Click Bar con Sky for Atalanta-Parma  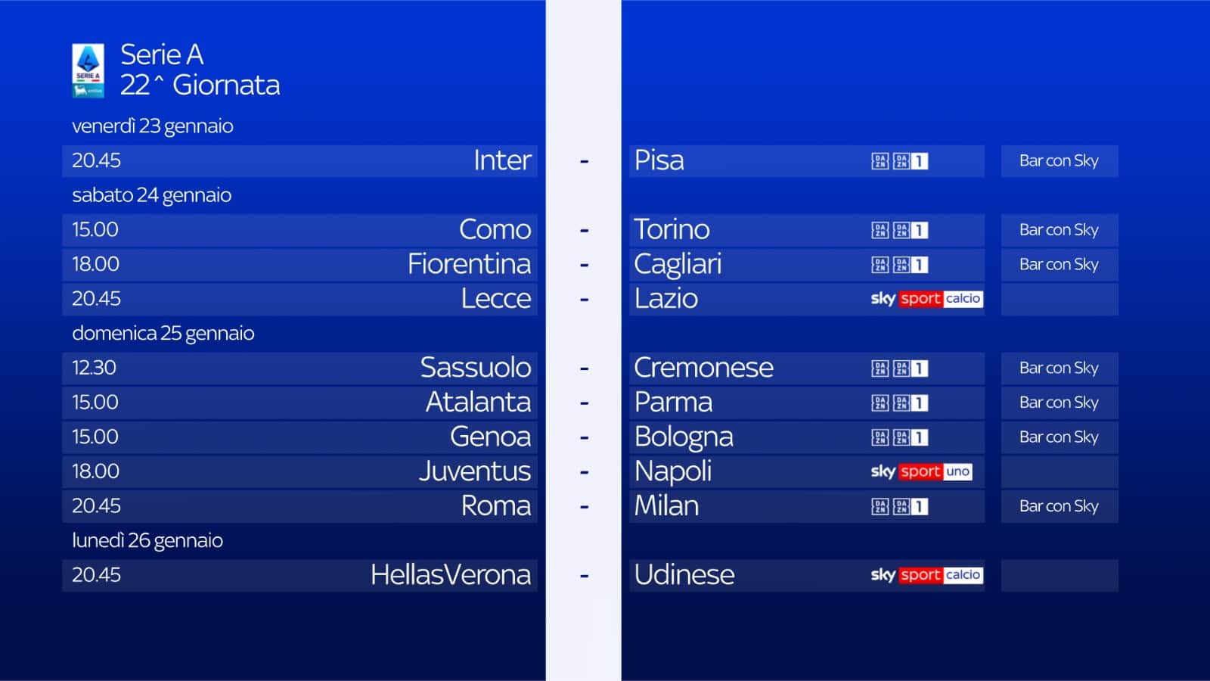tap(1059, 403)
